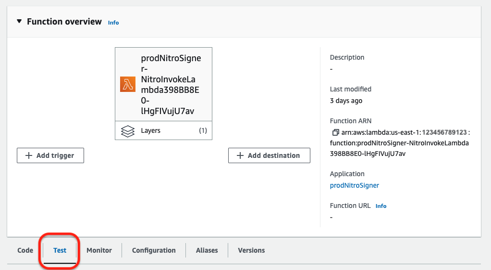Switch to the Configuration tab
491x270 pixels.
154,250
